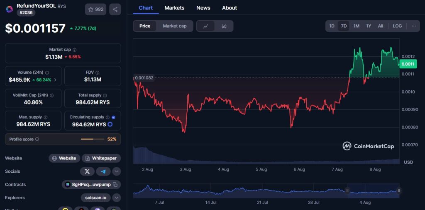The image size is (425, 210).
Task: Select All time range
Action: point(381,26)
